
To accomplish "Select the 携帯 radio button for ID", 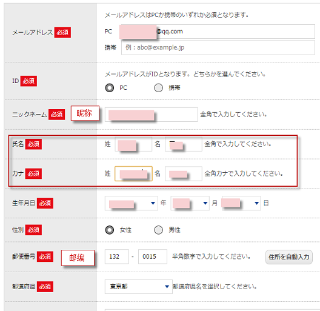I will 158,88.
